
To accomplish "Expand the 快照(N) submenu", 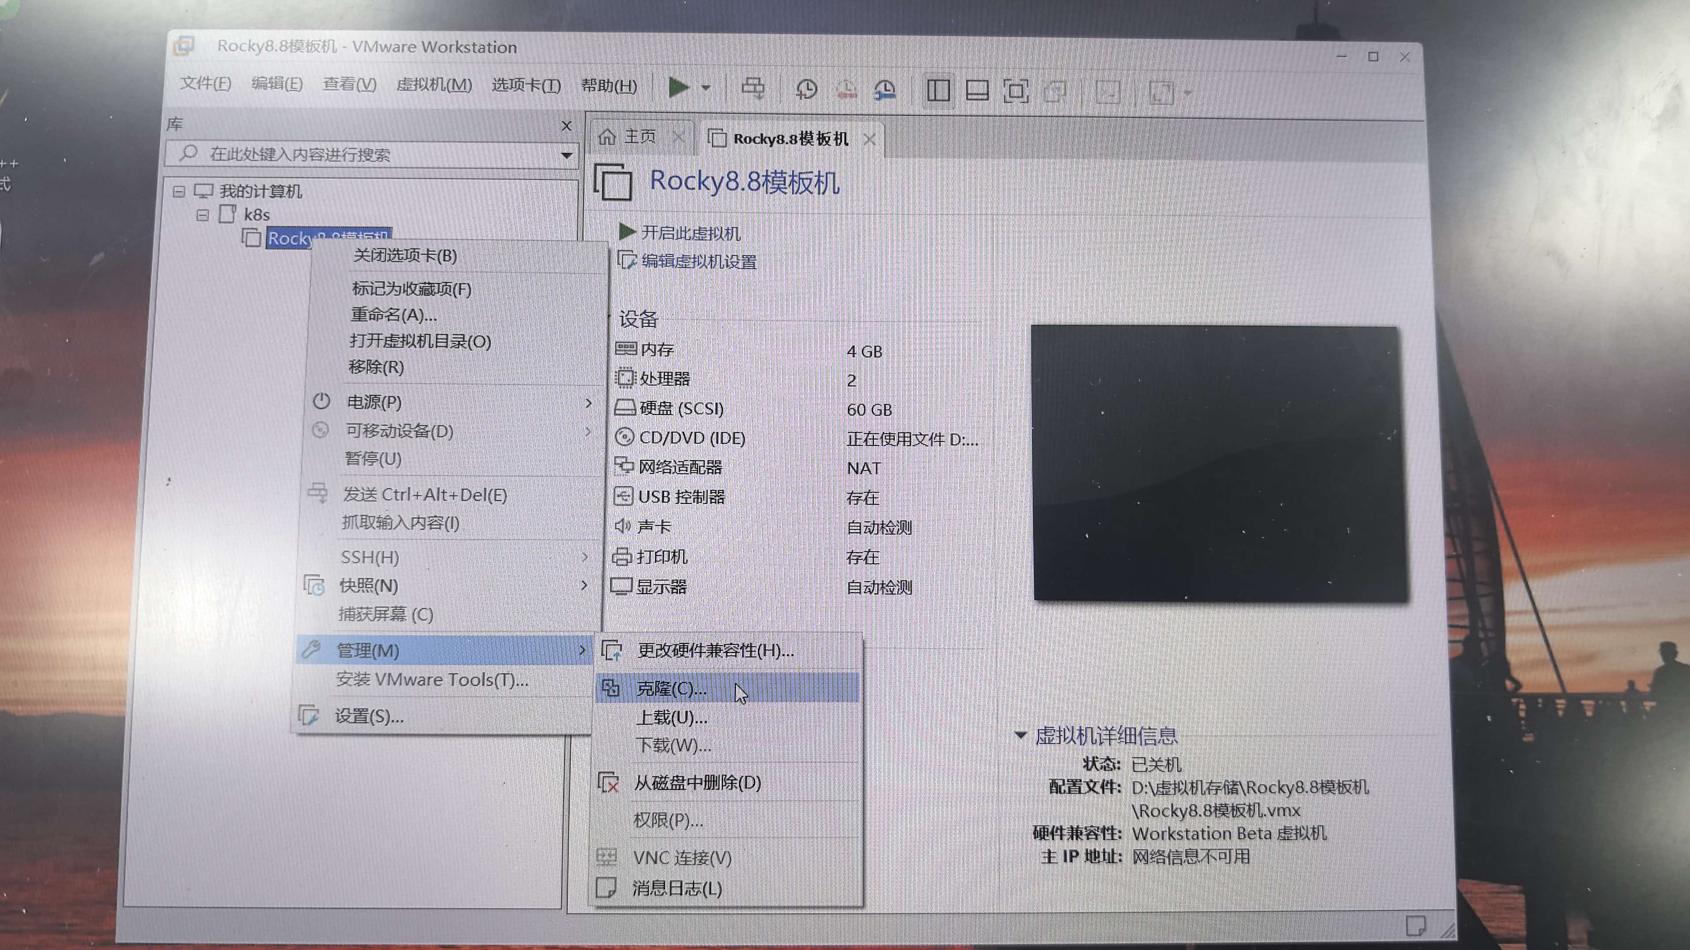I will pyautogui.click(x=449, y=585).
